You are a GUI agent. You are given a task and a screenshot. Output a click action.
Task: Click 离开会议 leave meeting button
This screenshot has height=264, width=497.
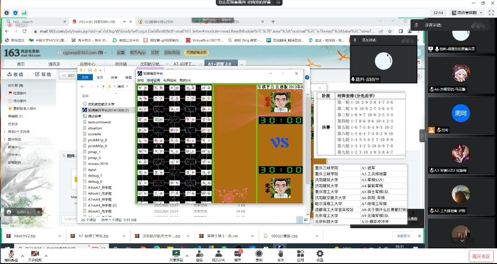pyautogui.click(x=481, y=256)
